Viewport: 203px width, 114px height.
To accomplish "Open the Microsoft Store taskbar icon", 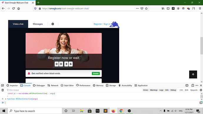I will point(90,111).
